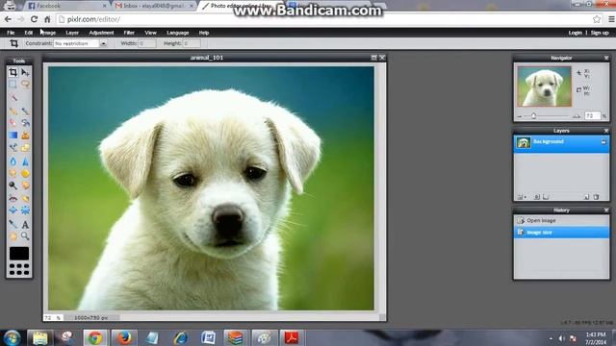Select the Smudge tool
The width and height of the screenshot is (616, 346).
coord(13,173)
